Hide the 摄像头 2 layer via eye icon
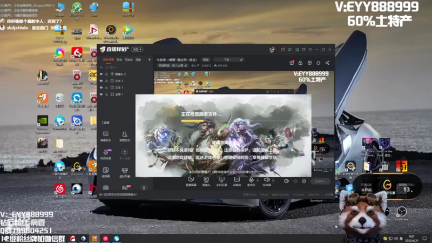The image size is (432, 243). [x=101, y=74]
